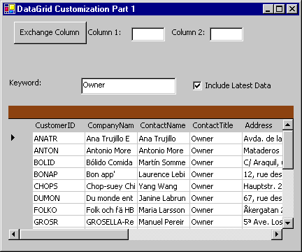The image size is (302, 252).
Task: Click the brown caption bar of the grid
Action: 151,112
